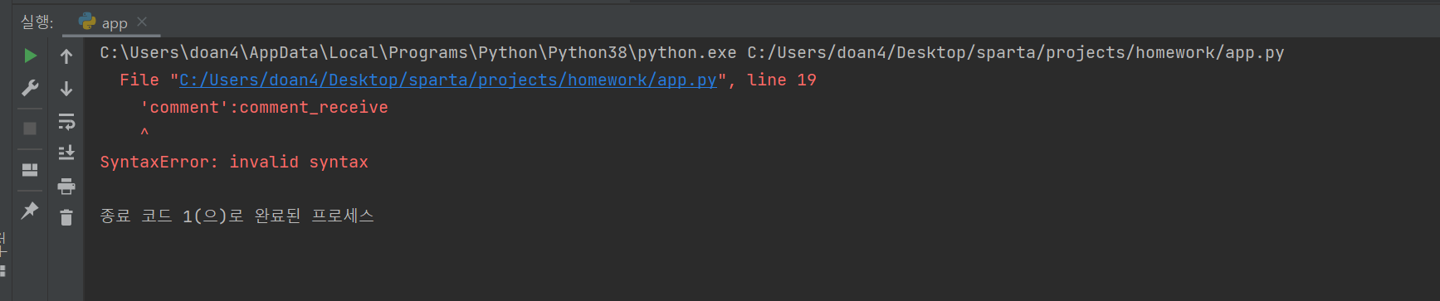Image resolution: width=1440 pixels, height=301 pixels.
Task: Go up the stack trace arrow
Action: coord(66,56)
